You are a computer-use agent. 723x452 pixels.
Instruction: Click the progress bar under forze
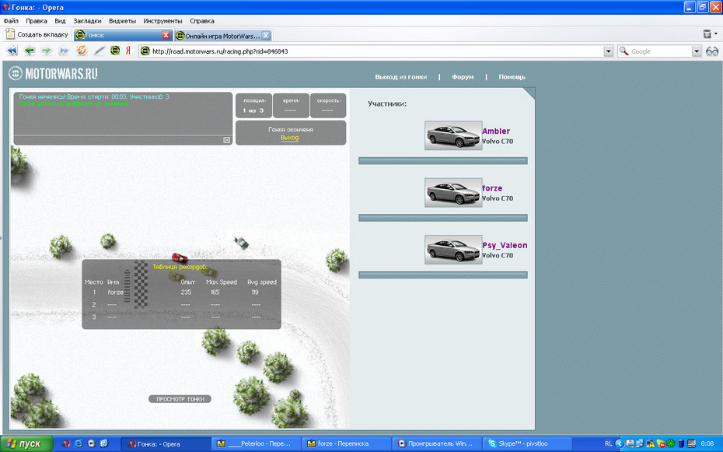tap(443, 218)
